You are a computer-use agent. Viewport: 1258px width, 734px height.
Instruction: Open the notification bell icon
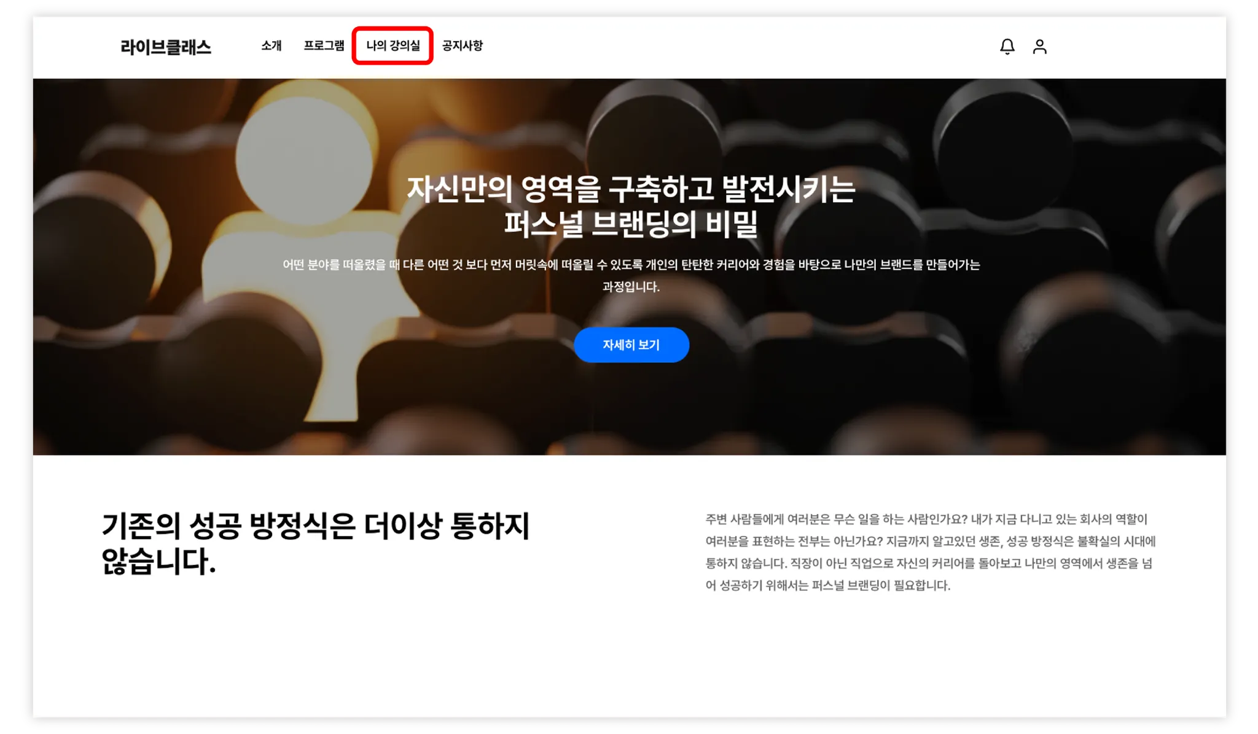click(1007, 47)
